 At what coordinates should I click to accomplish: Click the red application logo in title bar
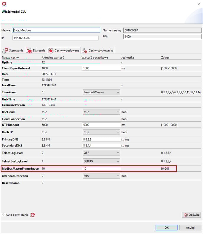tap(4, 4)
